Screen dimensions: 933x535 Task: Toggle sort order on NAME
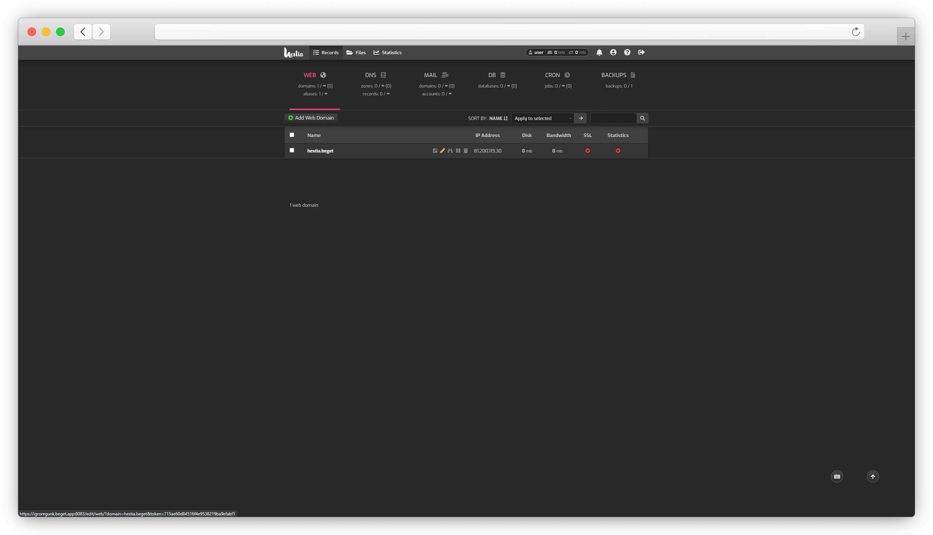(x=498, y=118)
